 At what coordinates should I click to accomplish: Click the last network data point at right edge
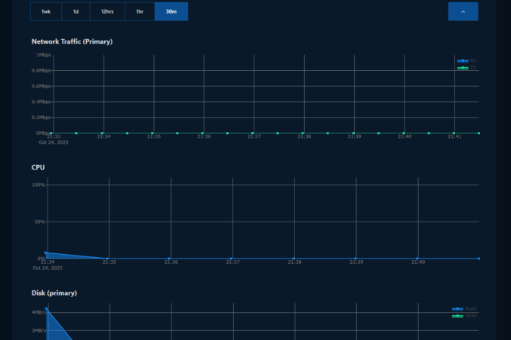pos(479,133)
